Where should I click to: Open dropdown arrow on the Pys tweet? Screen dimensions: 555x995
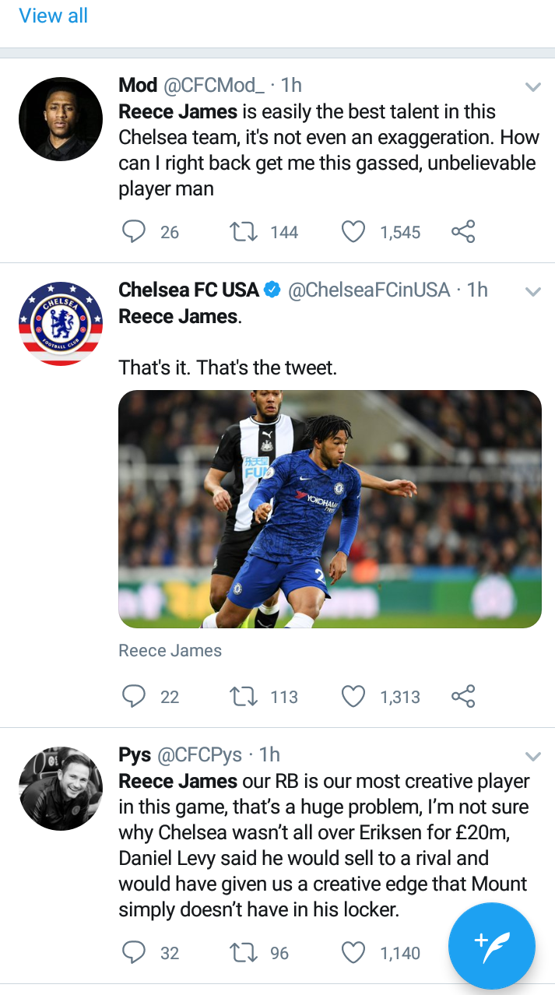[533, 756]
